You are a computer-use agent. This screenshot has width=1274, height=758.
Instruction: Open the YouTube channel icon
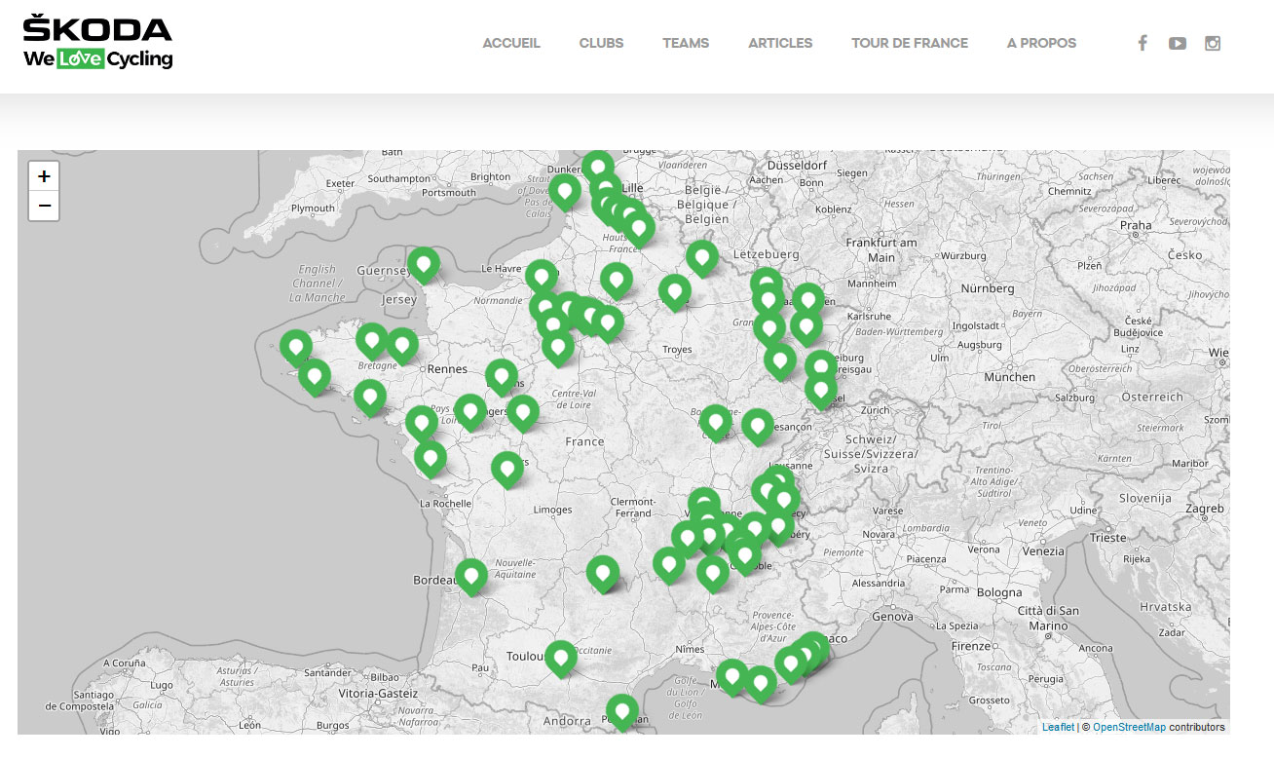(x=1178, y=43)
